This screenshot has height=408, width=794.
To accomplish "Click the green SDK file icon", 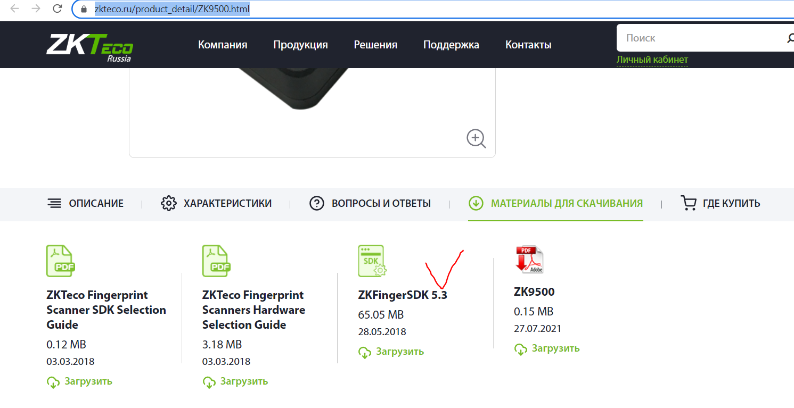I will pos(372,261).
